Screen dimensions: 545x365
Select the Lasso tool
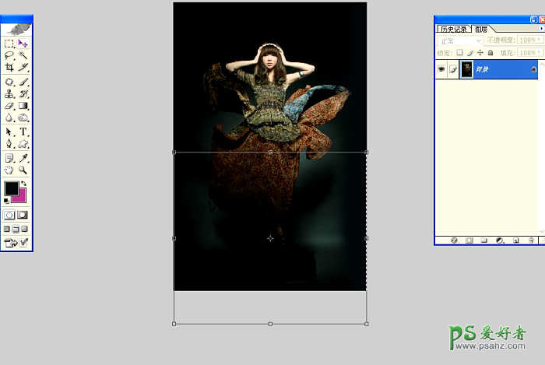click(9, 55)
